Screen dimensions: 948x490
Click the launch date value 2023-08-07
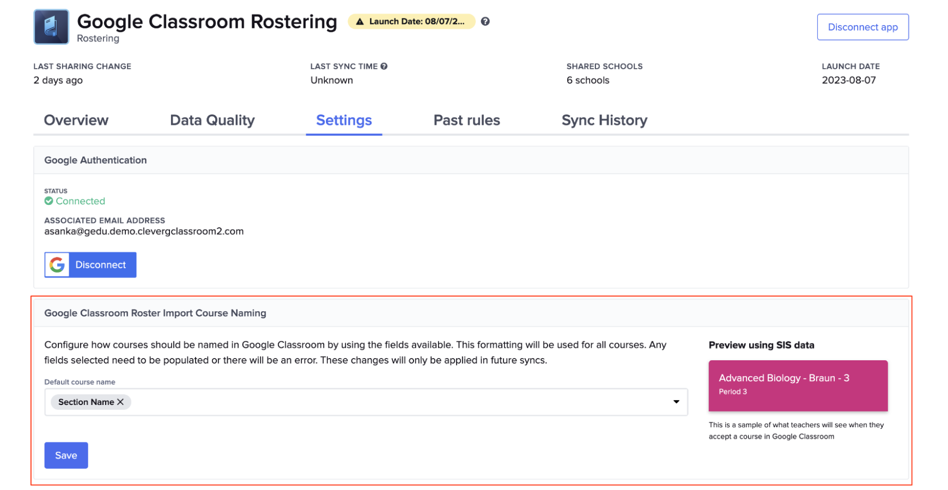(x=849, y=80)
